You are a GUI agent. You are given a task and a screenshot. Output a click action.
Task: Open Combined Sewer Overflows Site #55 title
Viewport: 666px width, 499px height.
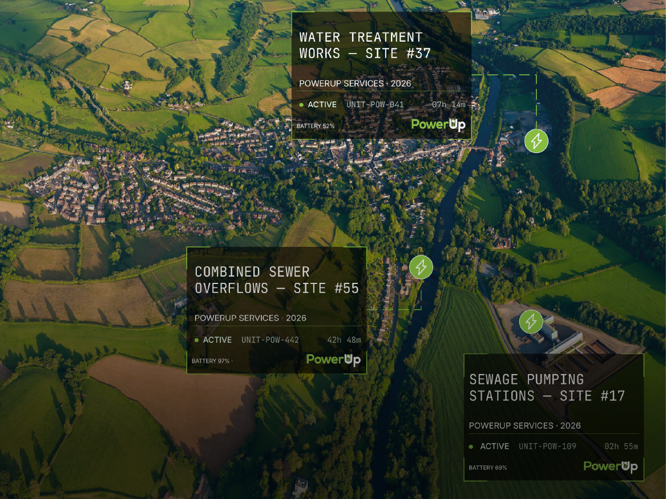[x=277, y=280]
